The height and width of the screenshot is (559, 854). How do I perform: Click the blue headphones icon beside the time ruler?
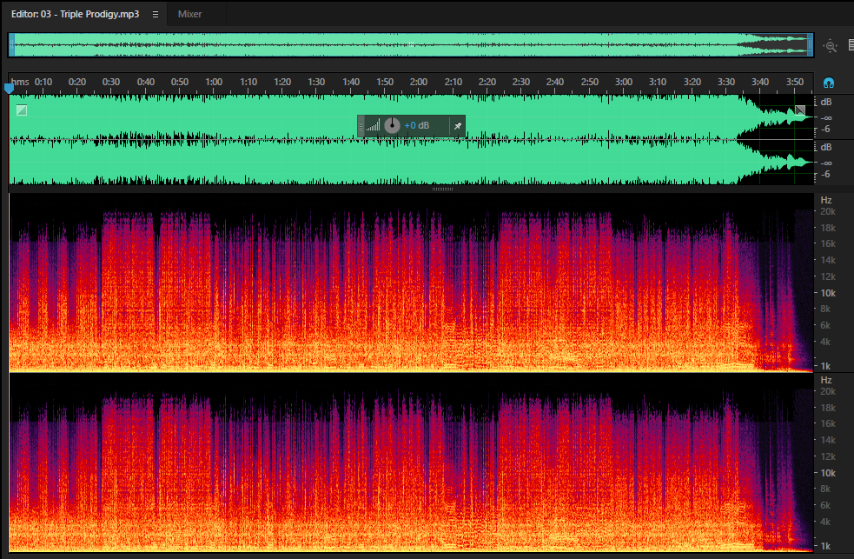click(x=829, y=83)
